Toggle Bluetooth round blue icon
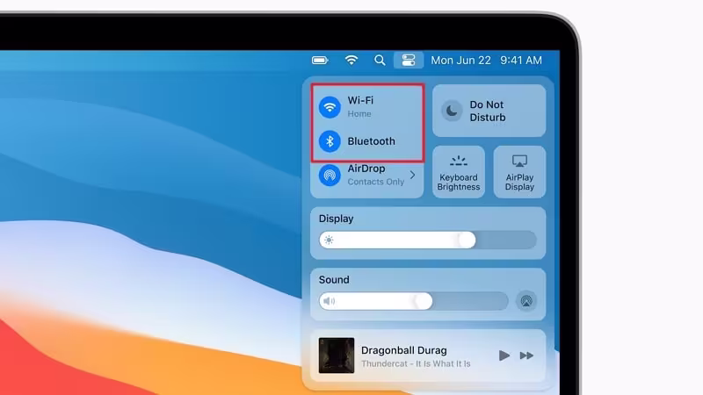This screenshot has width=703, height=395. pos(330,141)
